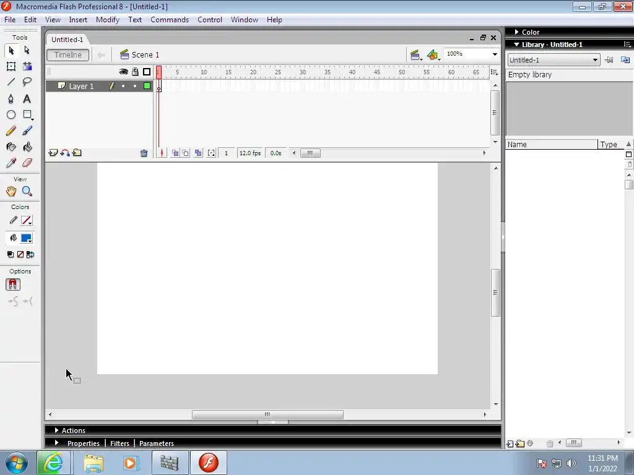This screenshot has height=475, width=634.
Task: Open the Edit Symbols dropdown
Action: (433, 55)
